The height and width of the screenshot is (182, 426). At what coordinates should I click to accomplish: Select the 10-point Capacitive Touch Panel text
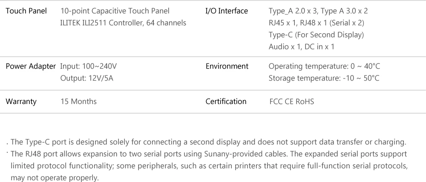click(x=115, y=11)
